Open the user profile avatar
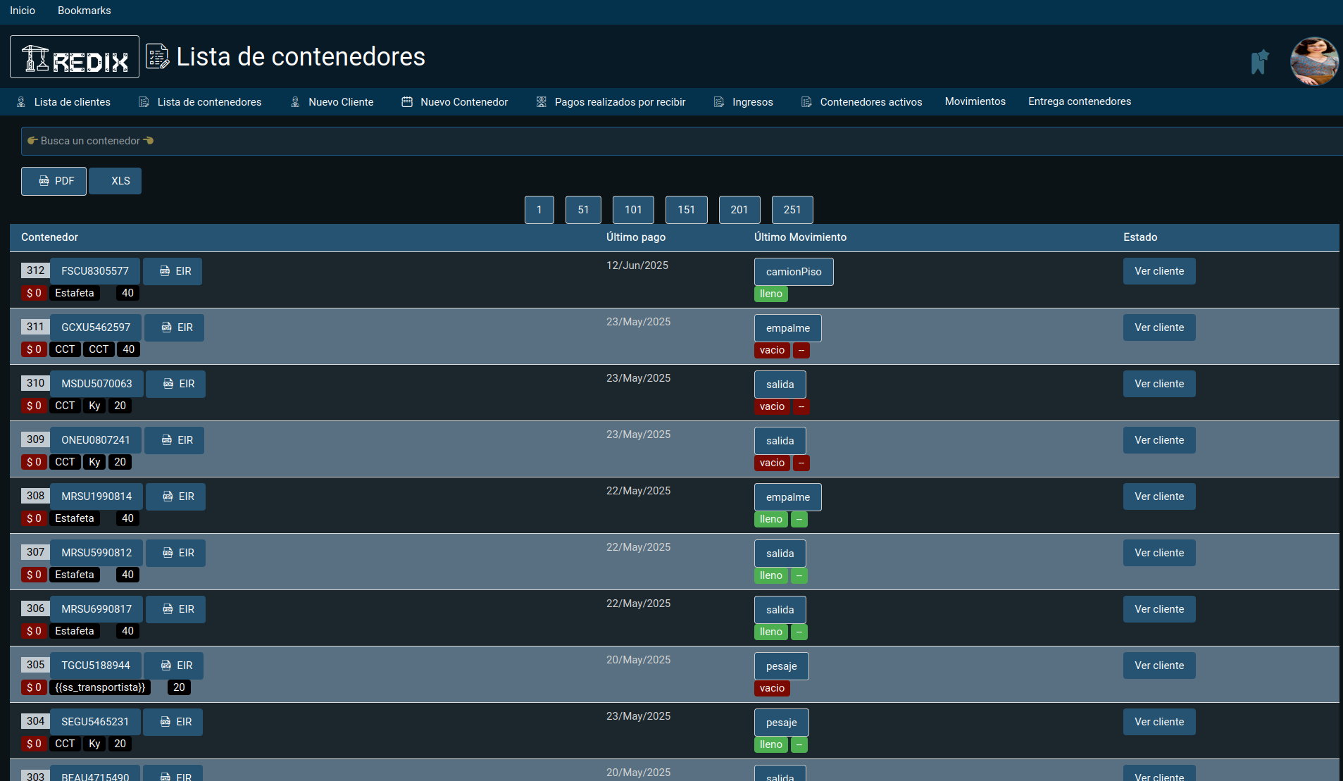1343x781 pixels. [x=1313, y=61]
